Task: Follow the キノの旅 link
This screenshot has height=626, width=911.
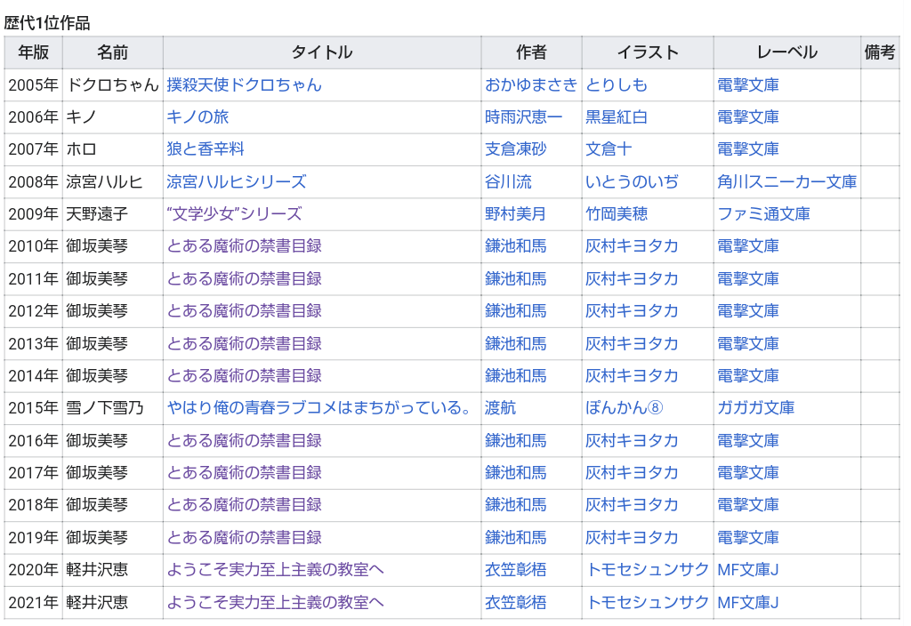Action: [198, 117]
